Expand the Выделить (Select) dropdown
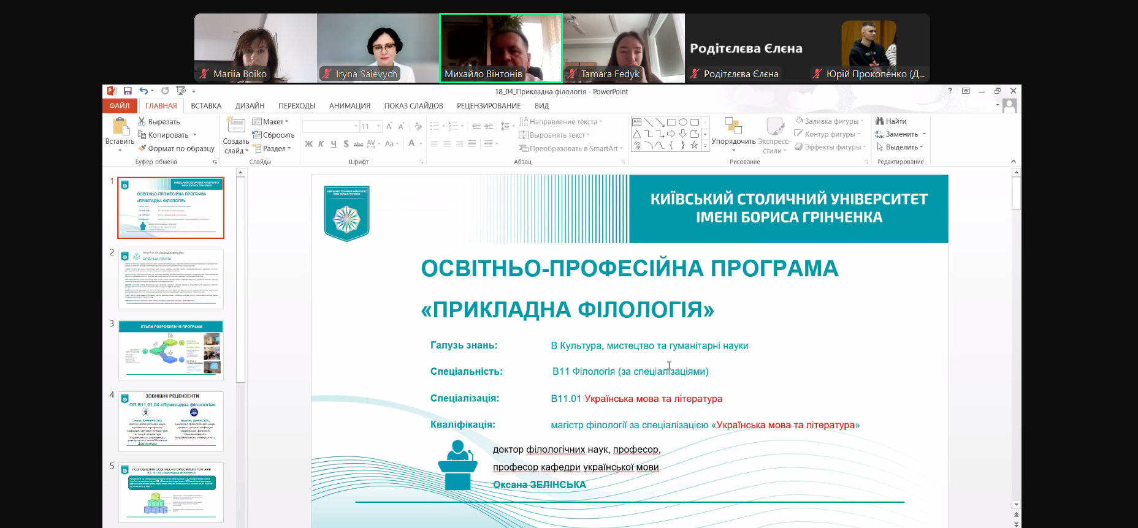This screenshot has height=528, width=1138. (x=900, y=147)
